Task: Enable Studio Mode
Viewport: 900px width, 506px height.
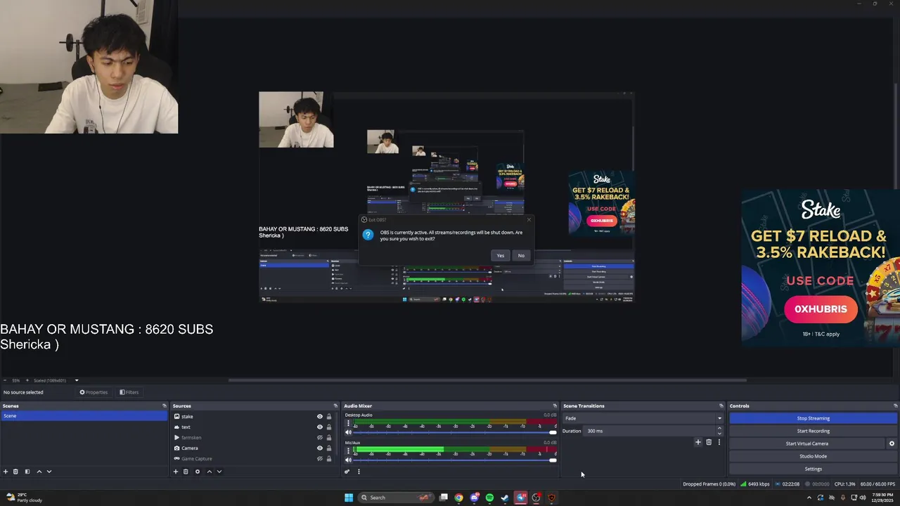Action: pos(813,456)
